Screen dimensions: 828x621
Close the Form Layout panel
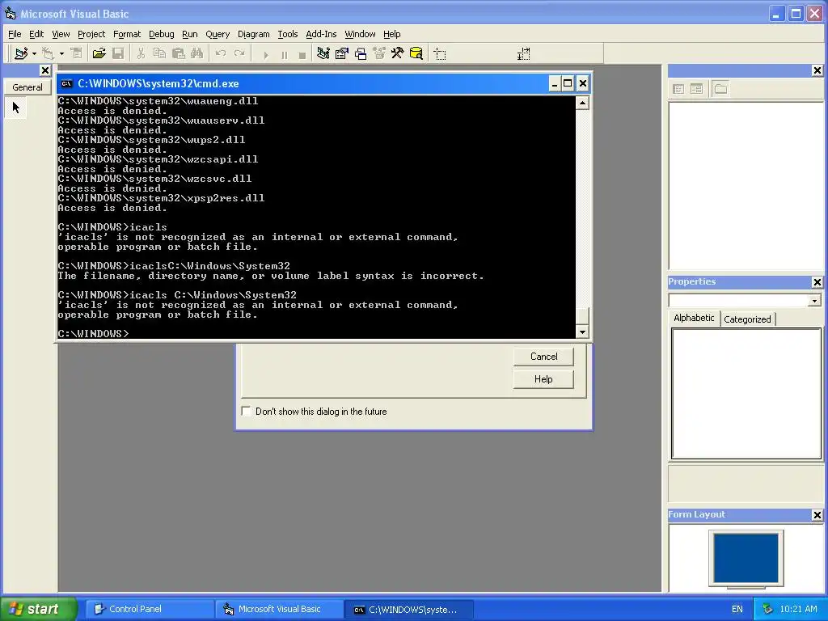coord(817,515)
